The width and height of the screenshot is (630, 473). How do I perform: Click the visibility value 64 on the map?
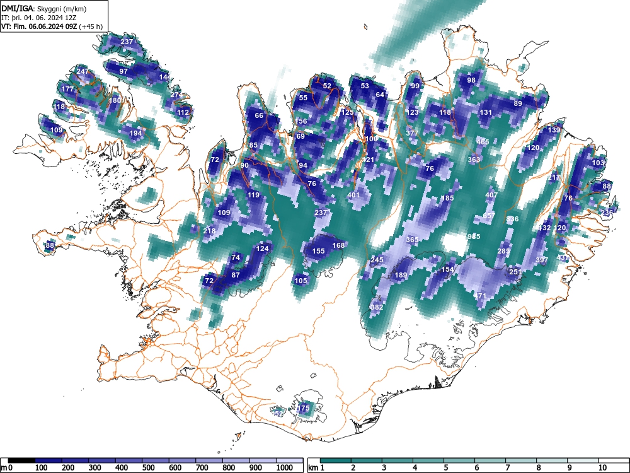[380, 95]
